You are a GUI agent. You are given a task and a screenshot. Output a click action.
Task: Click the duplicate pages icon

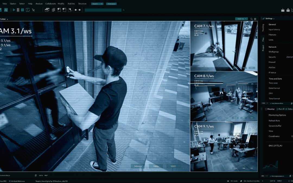click(x=53, y=10)
